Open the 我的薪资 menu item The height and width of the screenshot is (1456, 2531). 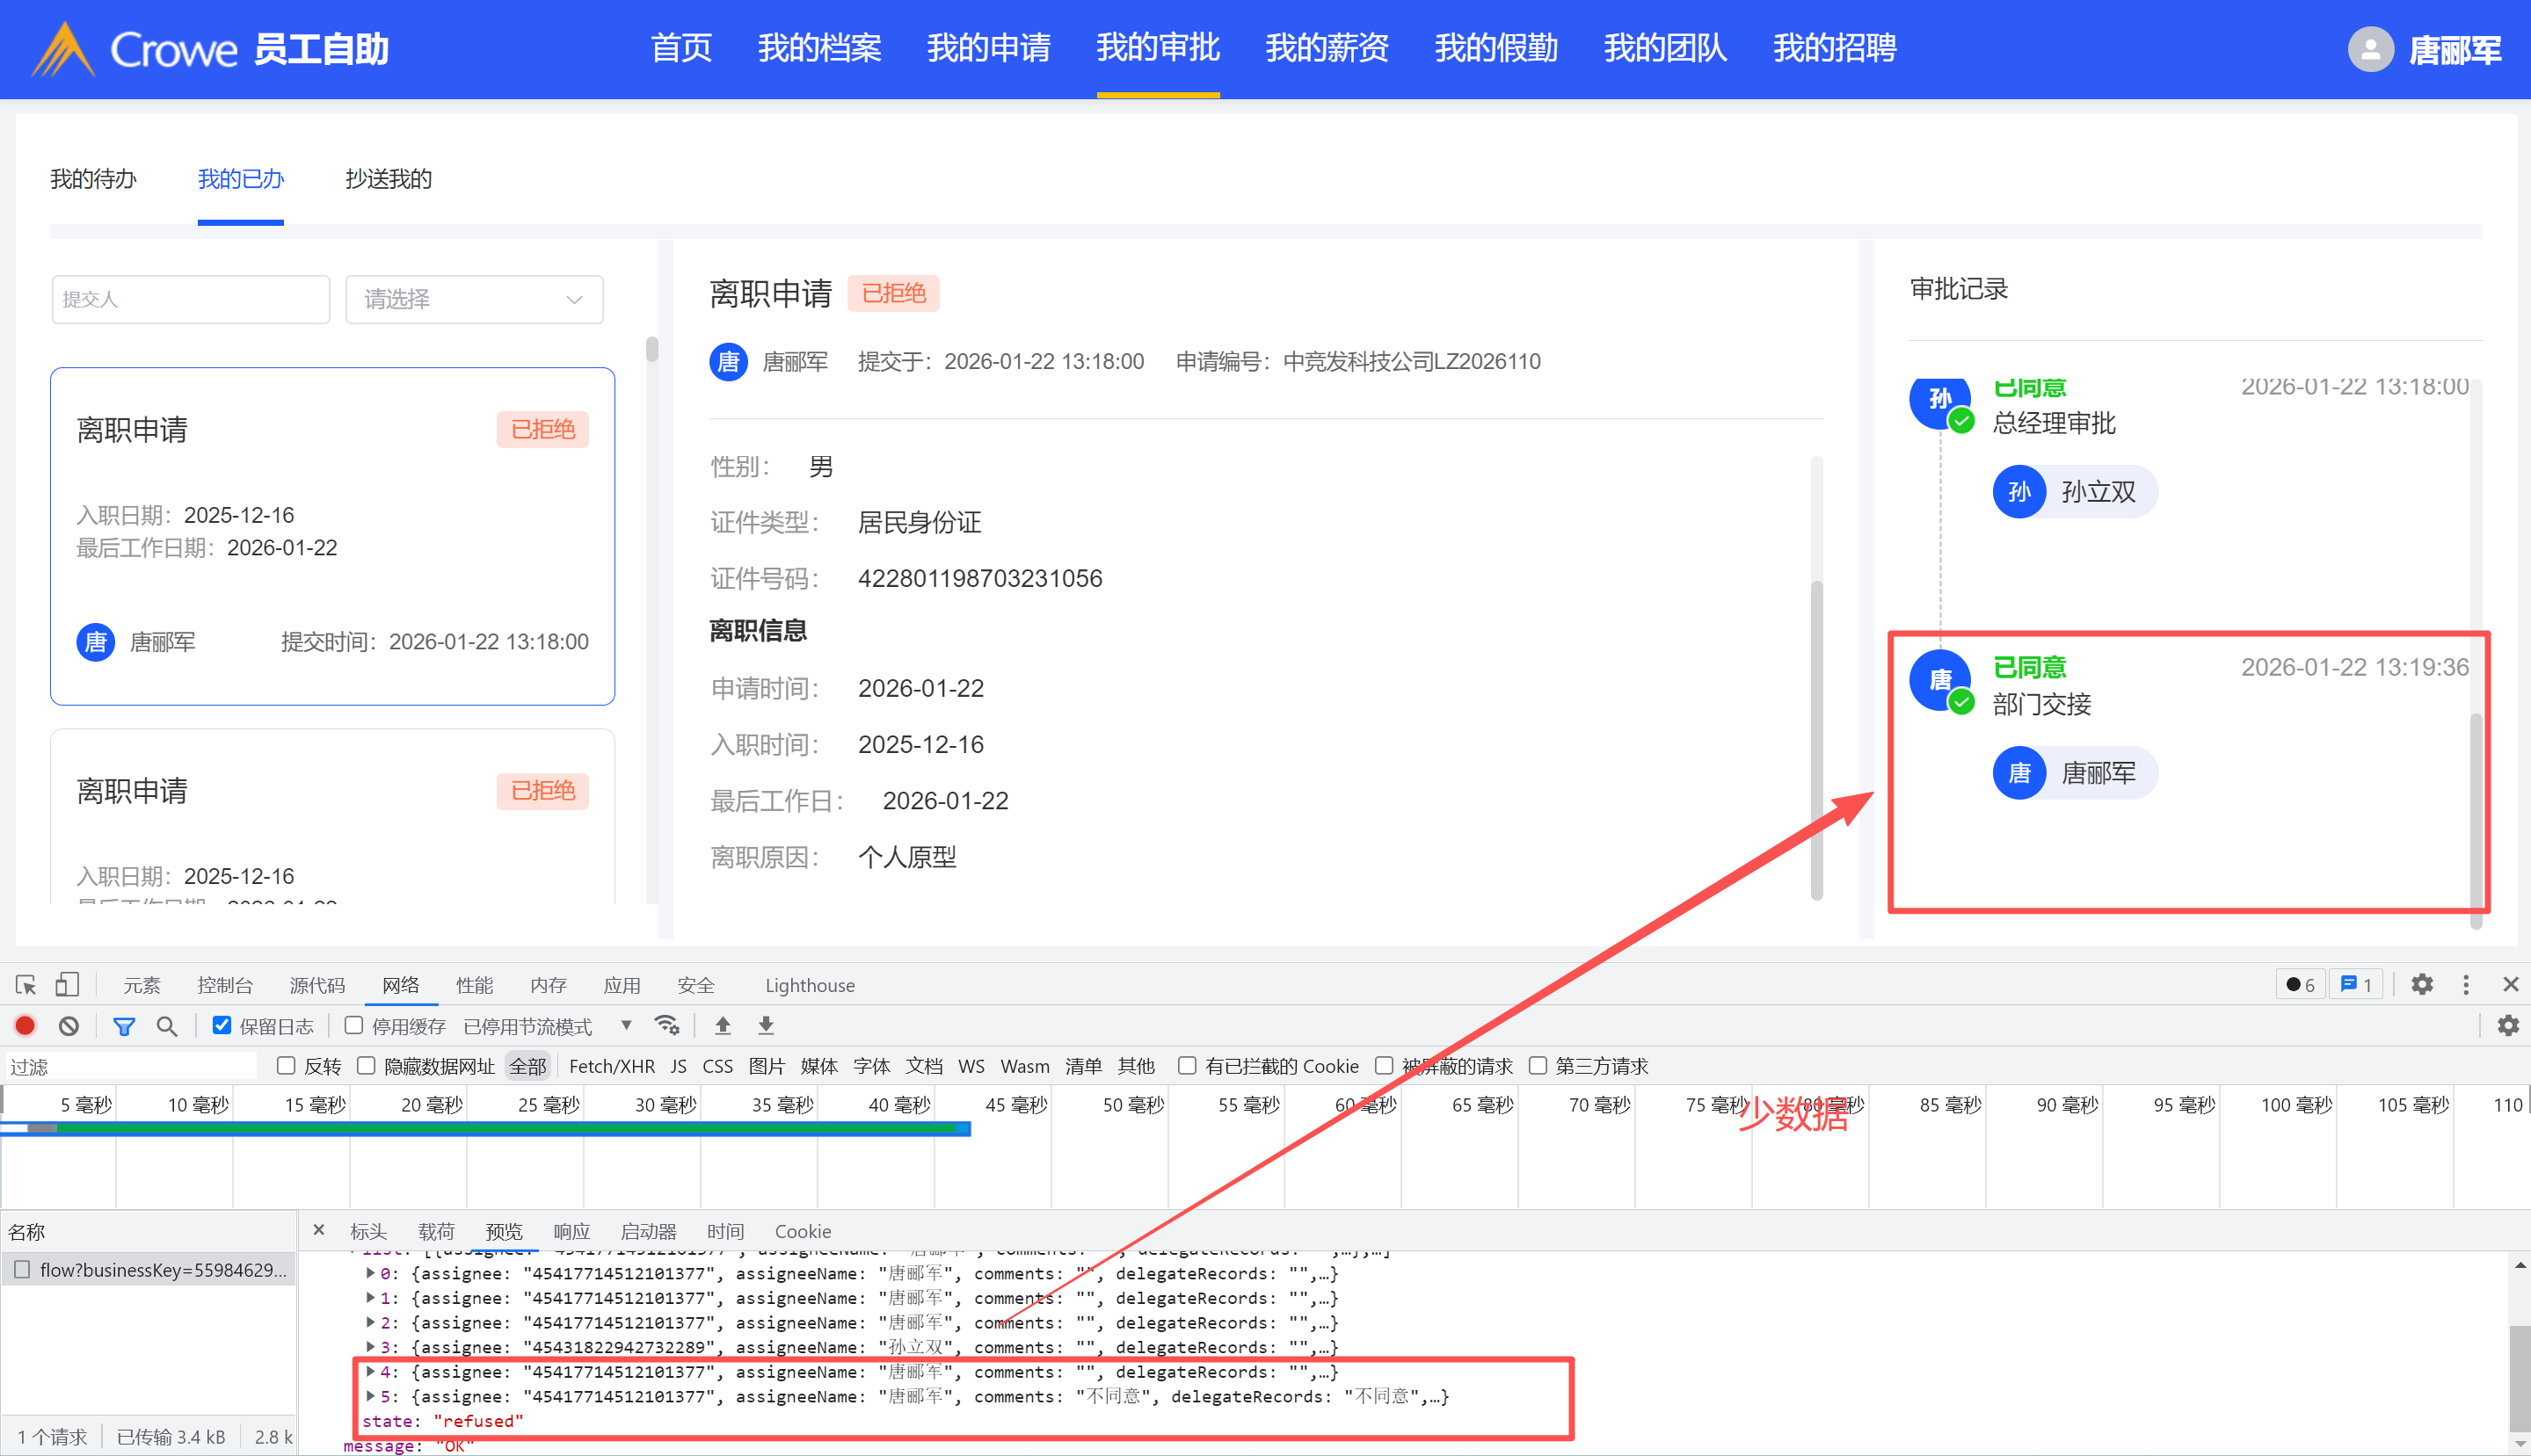tap(1326, 48)
